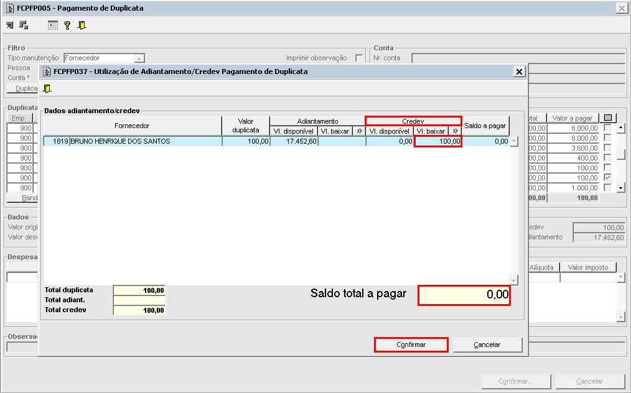This screenshot has height=393, width=631.
Task: Click the >> arrow under Credev header
Action: pyautogui.click(x=455, y=131)
